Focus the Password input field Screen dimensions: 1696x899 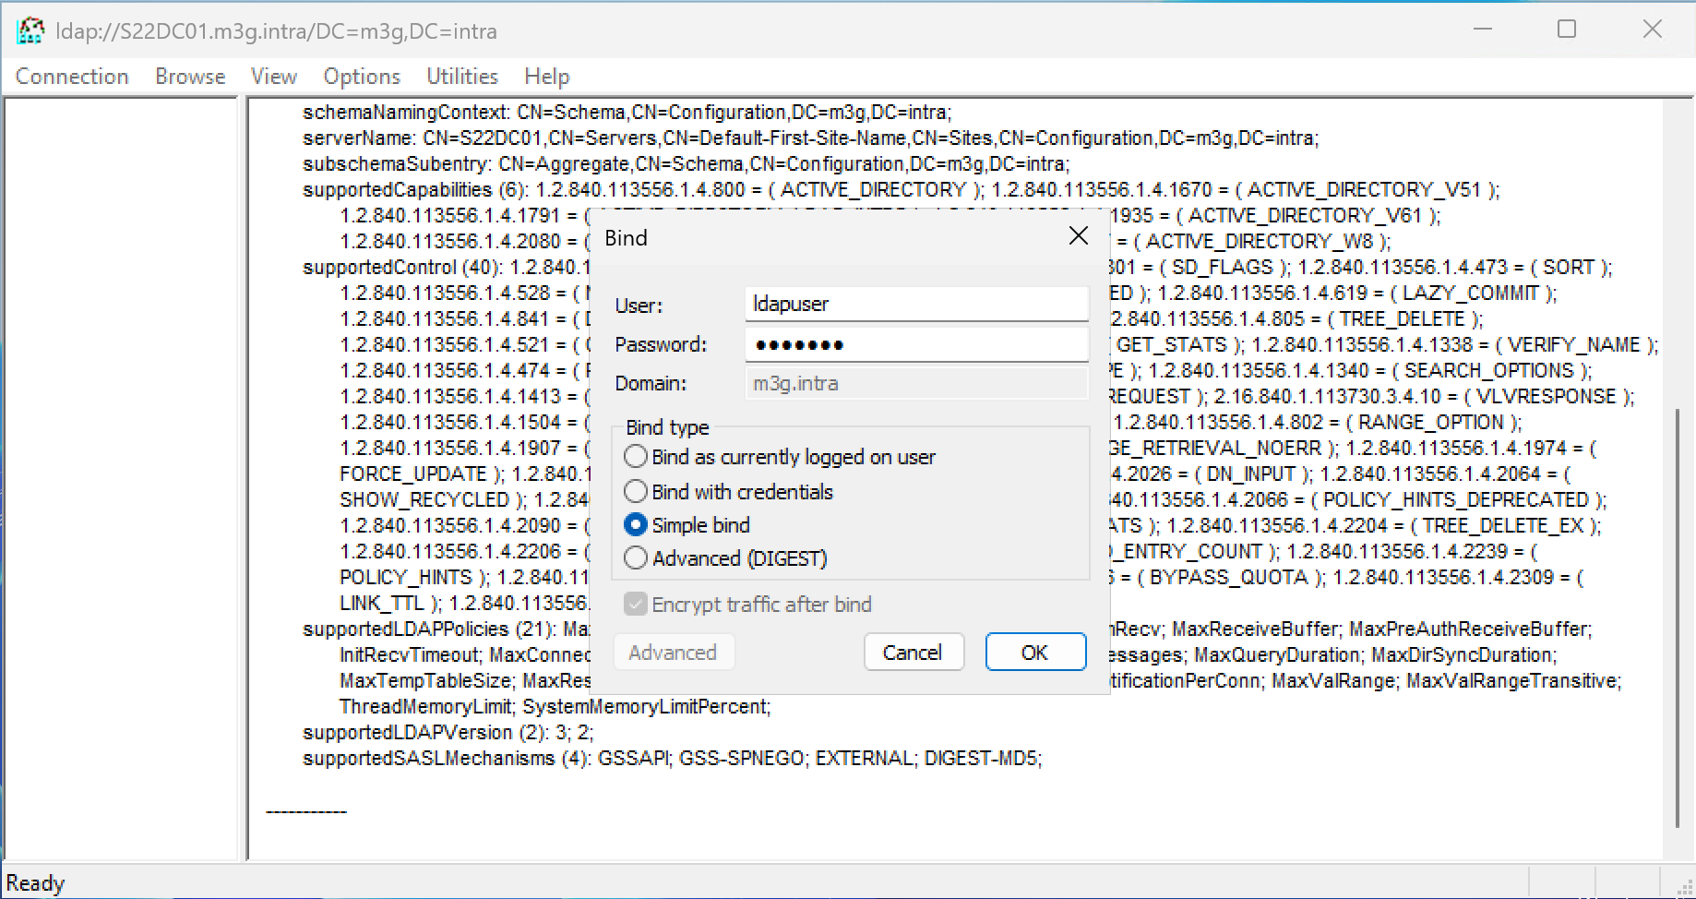pyautogui.click(x=915, y=344)
